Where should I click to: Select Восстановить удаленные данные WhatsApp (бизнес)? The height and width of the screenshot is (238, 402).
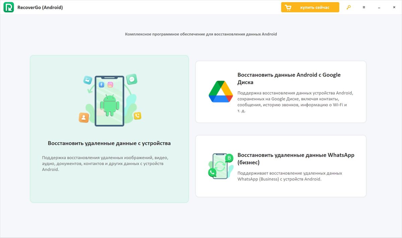click(296, 159)
